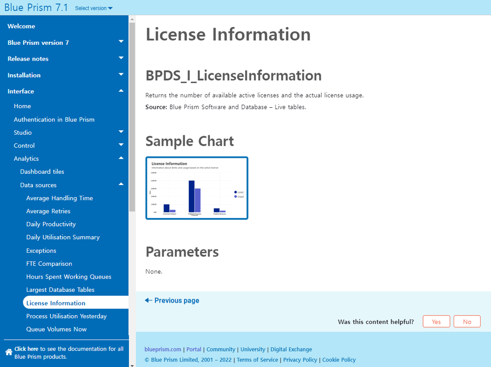The width and height of the screenshot is (491, 367).
Task: Click the Previous page arrow icon
Action: [x=148, y=300]
